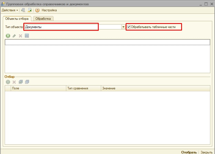Screen dimensions: 215x154
Task: Toggle the Обрабатывать табличные части checkbox
Action: point(129,27)
